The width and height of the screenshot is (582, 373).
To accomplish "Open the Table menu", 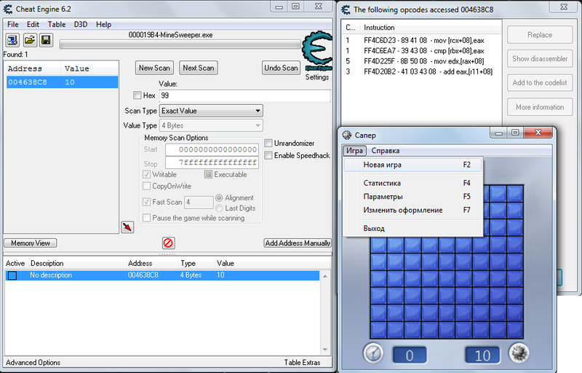I will (57, 24).
